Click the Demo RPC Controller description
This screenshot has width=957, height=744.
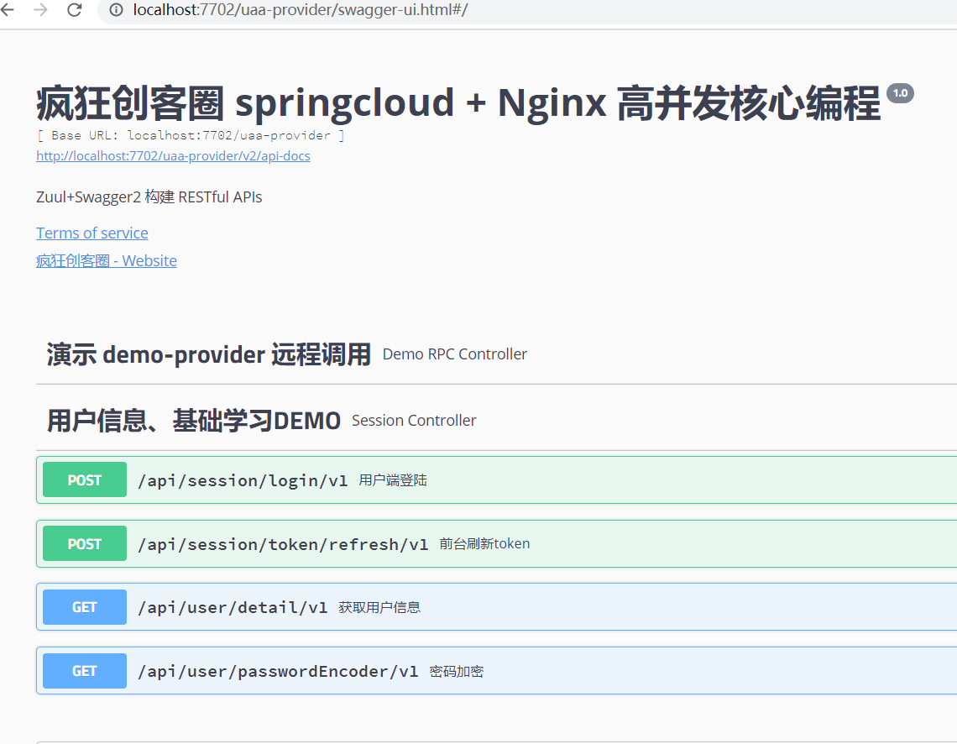(x=455, y=354)
